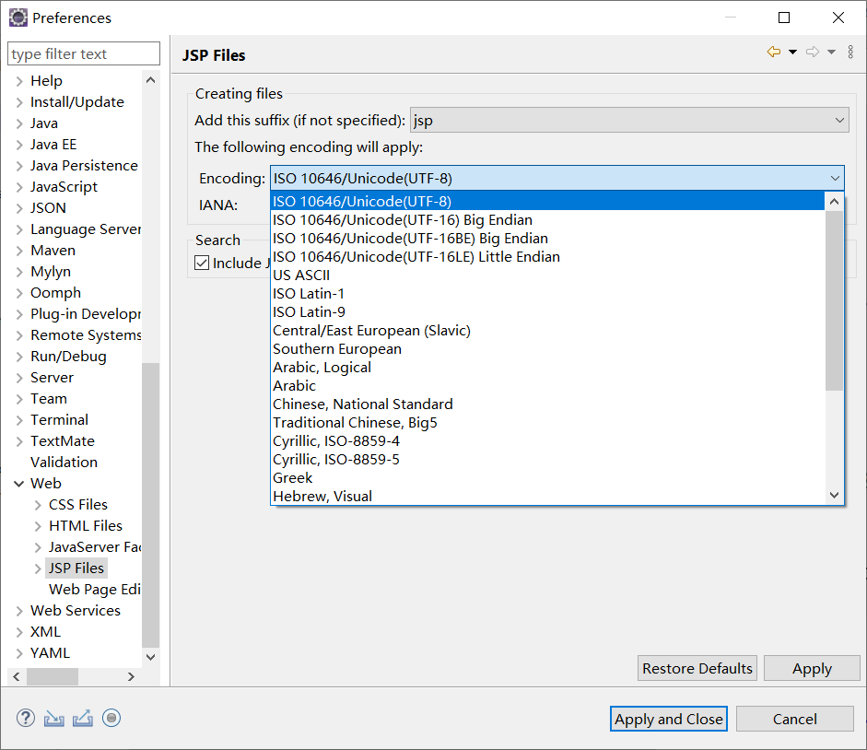The height and width of the screenshot is (750, 867).
Task: Select Install/Update preference category
Action: pos(76,102)
